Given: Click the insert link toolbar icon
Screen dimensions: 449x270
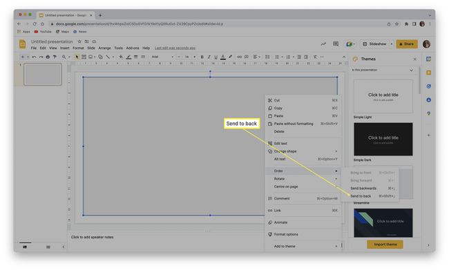Looking at the screenshot, I should [240, 57].
